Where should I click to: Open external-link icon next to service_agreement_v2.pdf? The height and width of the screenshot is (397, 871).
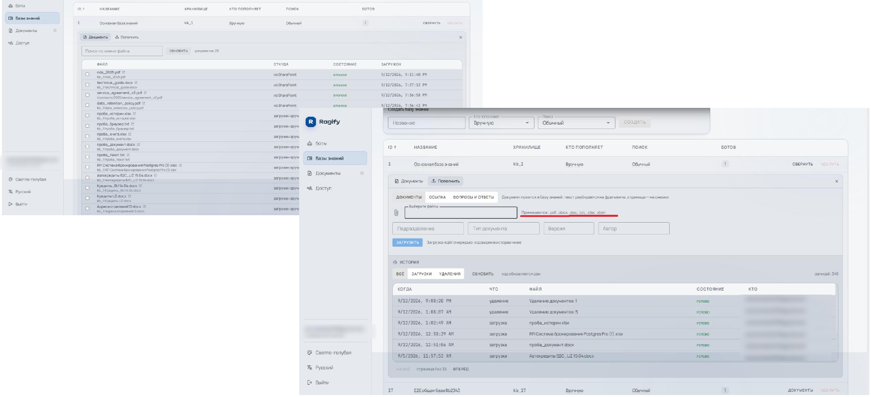click(x=146, y=93)
